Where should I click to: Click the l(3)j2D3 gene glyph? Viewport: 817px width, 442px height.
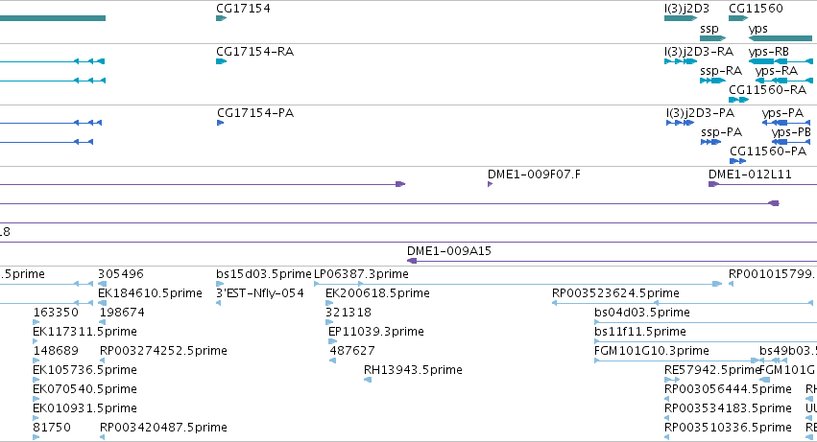pyautogui.click(x=681, y=18)
